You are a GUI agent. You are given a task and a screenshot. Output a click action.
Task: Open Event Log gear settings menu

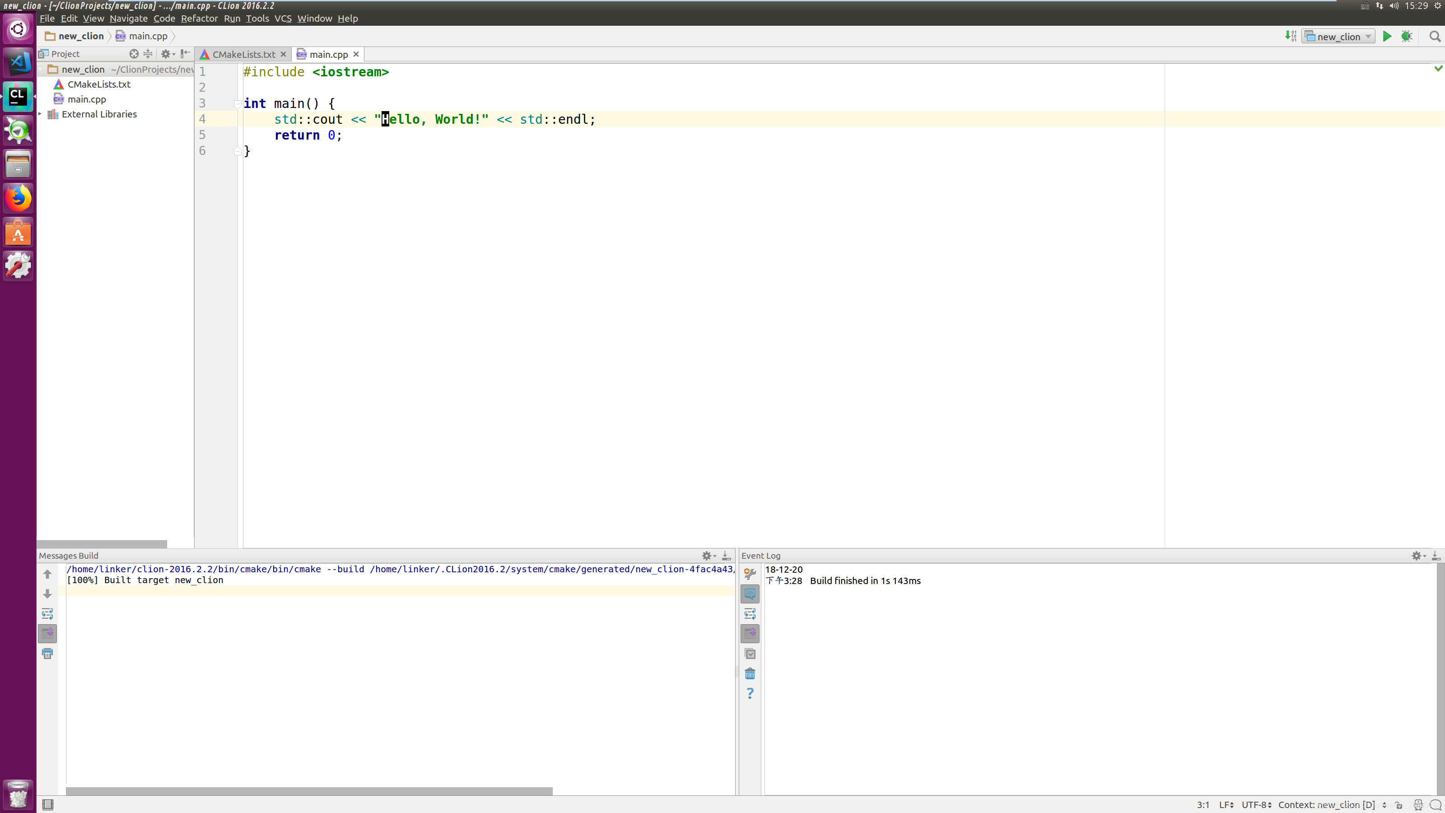[x=1418, y=556]
